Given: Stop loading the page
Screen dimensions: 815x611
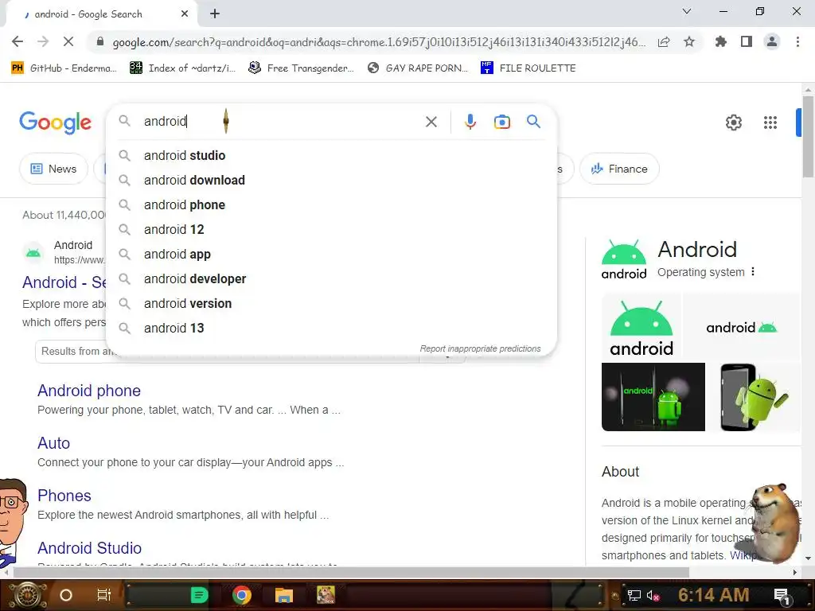Looking at the screenshot, I should [x=68, y=41].
